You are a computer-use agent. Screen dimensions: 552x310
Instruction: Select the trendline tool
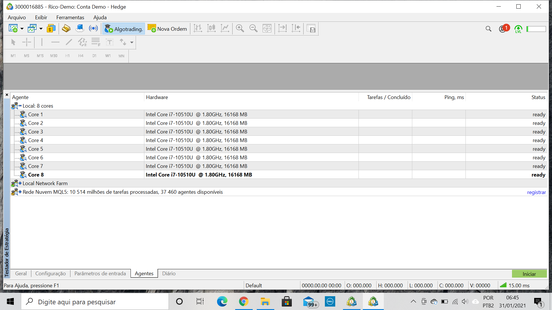coord(69,42)
